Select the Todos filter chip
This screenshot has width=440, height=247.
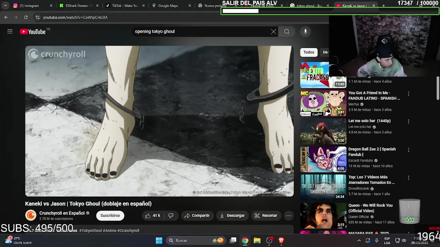click(309, 52)
